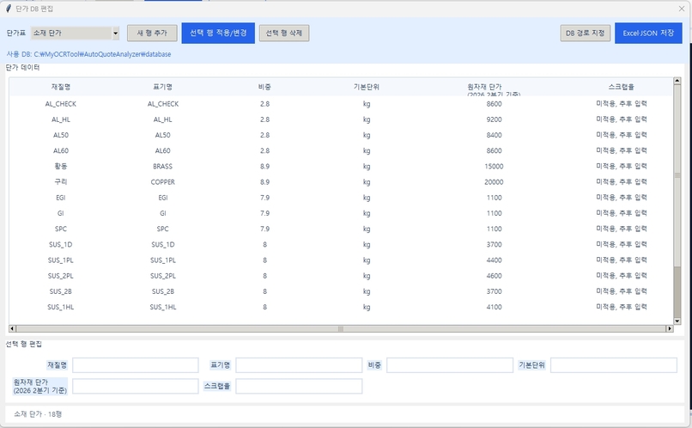Click the 사용 DB path text
The height and width of the screenshot is (428, 692).
(88, 54)
